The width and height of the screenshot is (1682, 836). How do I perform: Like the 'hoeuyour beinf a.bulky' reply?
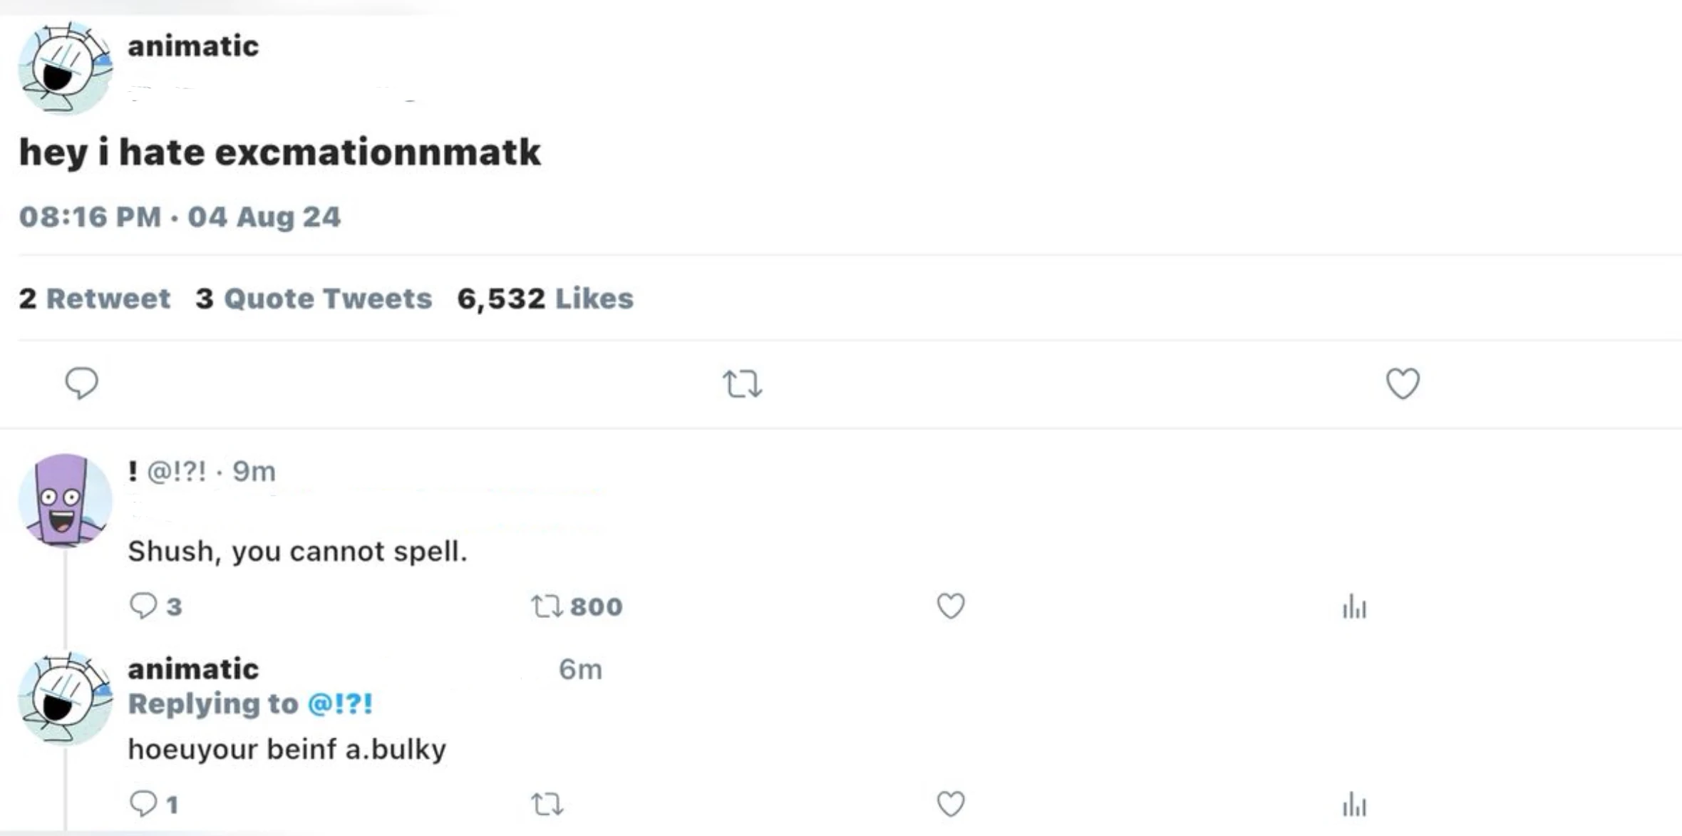[x=950, y=804]
